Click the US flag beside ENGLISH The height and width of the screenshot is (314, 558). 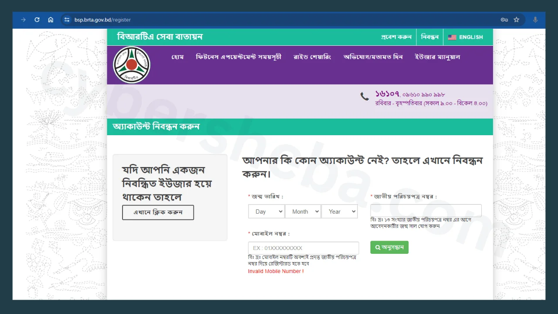click(x=452, y=37)
